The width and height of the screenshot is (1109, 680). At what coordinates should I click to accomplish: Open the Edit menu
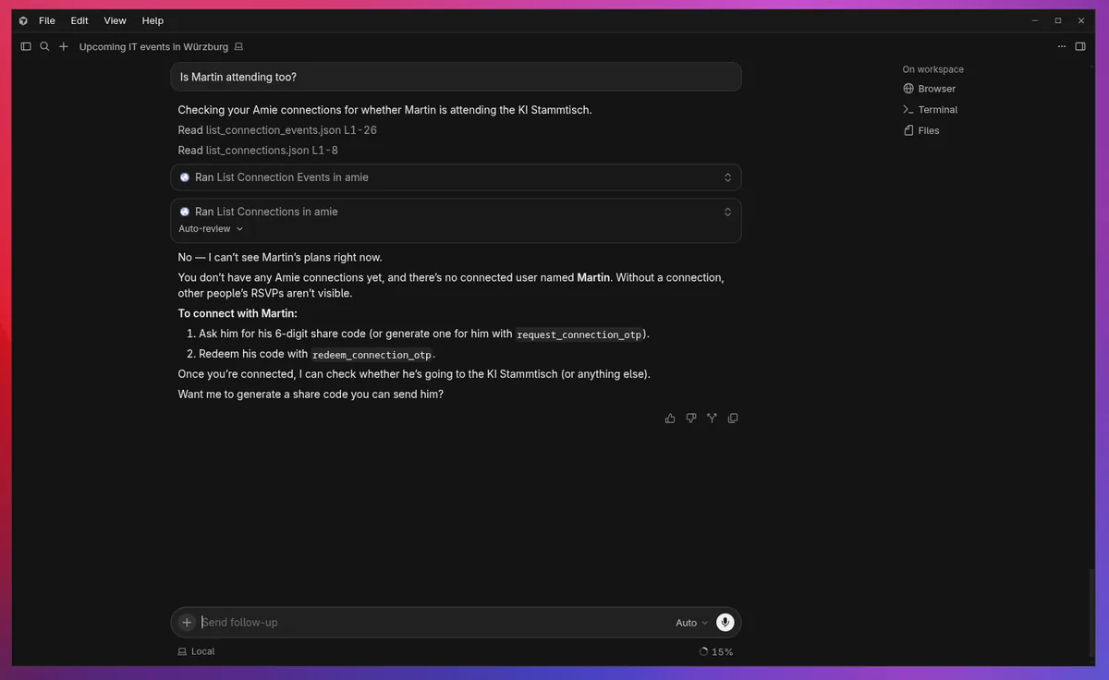pos(79,20)
